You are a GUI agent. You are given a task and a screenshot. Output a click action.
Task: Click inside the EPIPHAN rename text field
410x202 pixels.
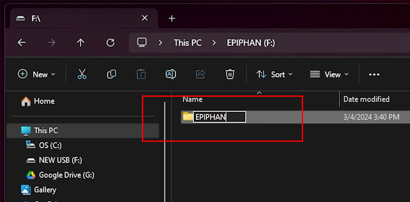pyautogui.click(x=220, y=117)
